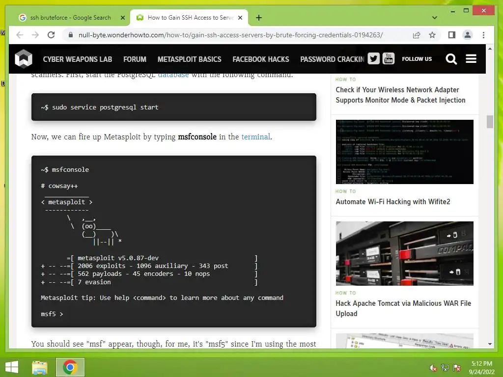
Task: Select the How to Gain SSH Access tab
Action: (x=189, y=18)
